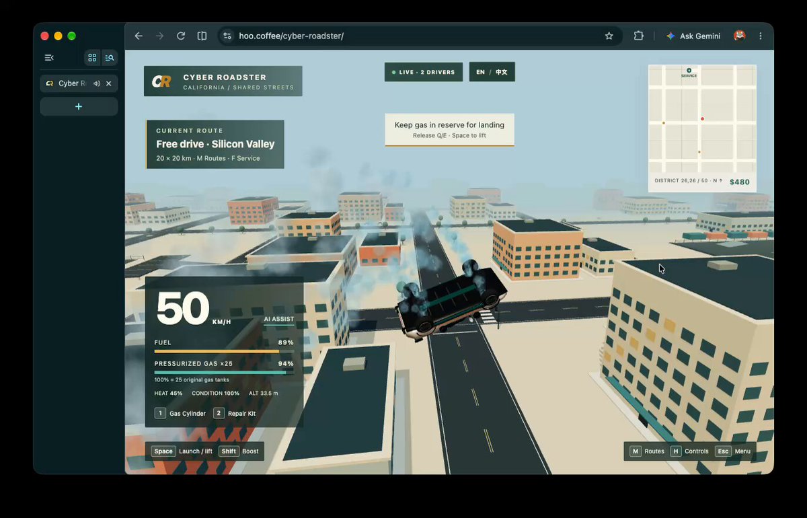Screen dimensions: 807x518
Task: Open the browser extensions puzzle icon
Action: pyautogui.click(x=639, y=36)
